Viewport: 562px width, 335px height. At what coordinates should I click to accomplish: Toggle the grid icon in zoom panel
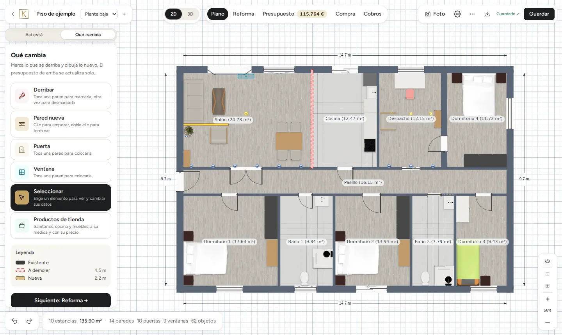548,286
